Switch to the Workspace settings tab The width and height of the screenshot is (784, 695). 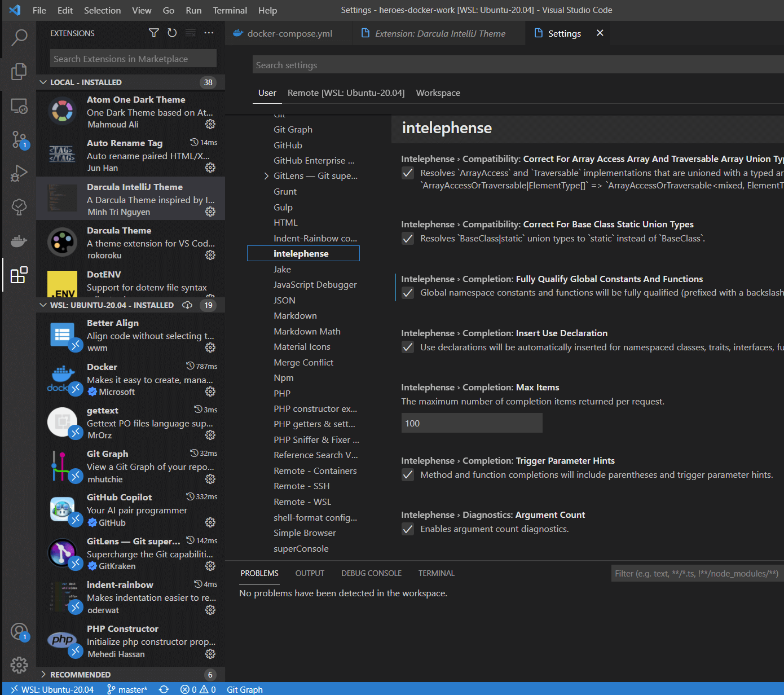tap(438, 93)
